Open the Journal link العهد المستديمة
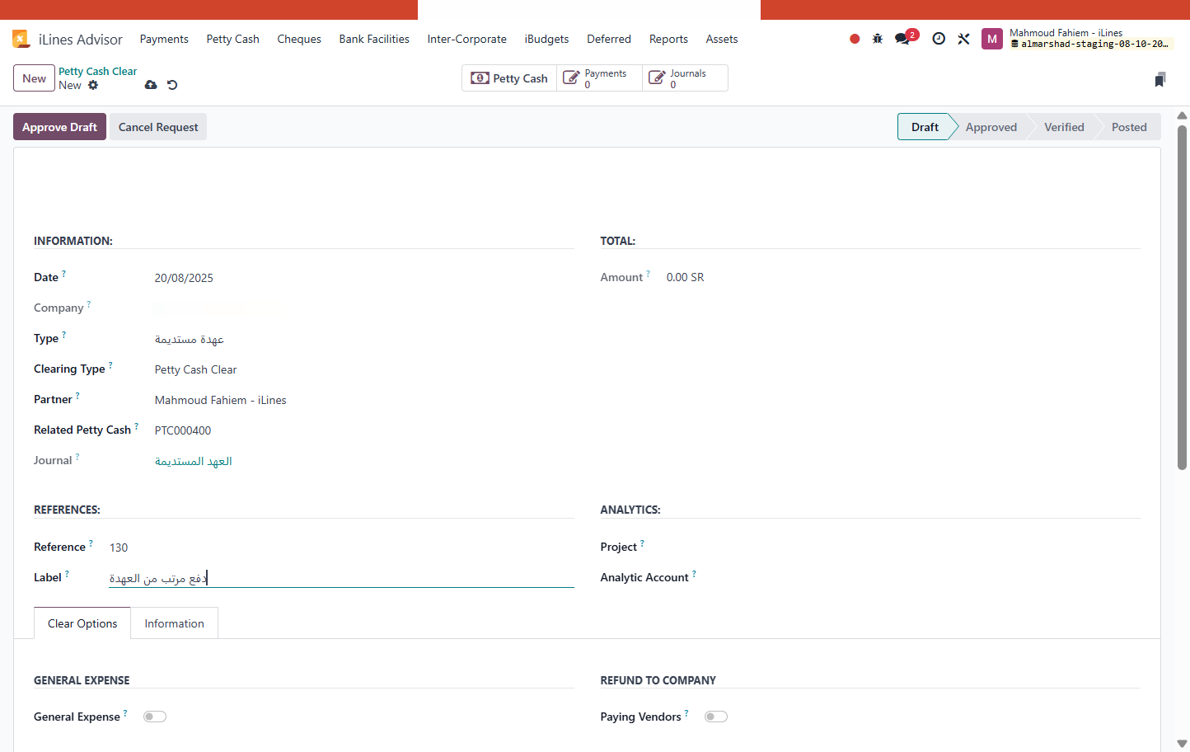Screen dimensions: 1190x752 (194, 461)
